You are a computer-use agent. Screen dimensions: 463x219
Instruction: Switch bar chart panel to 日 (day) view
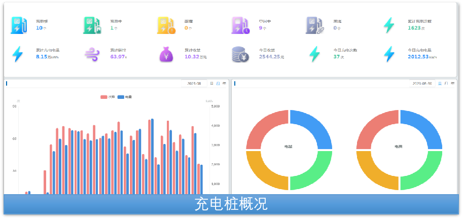pos(211,83)
